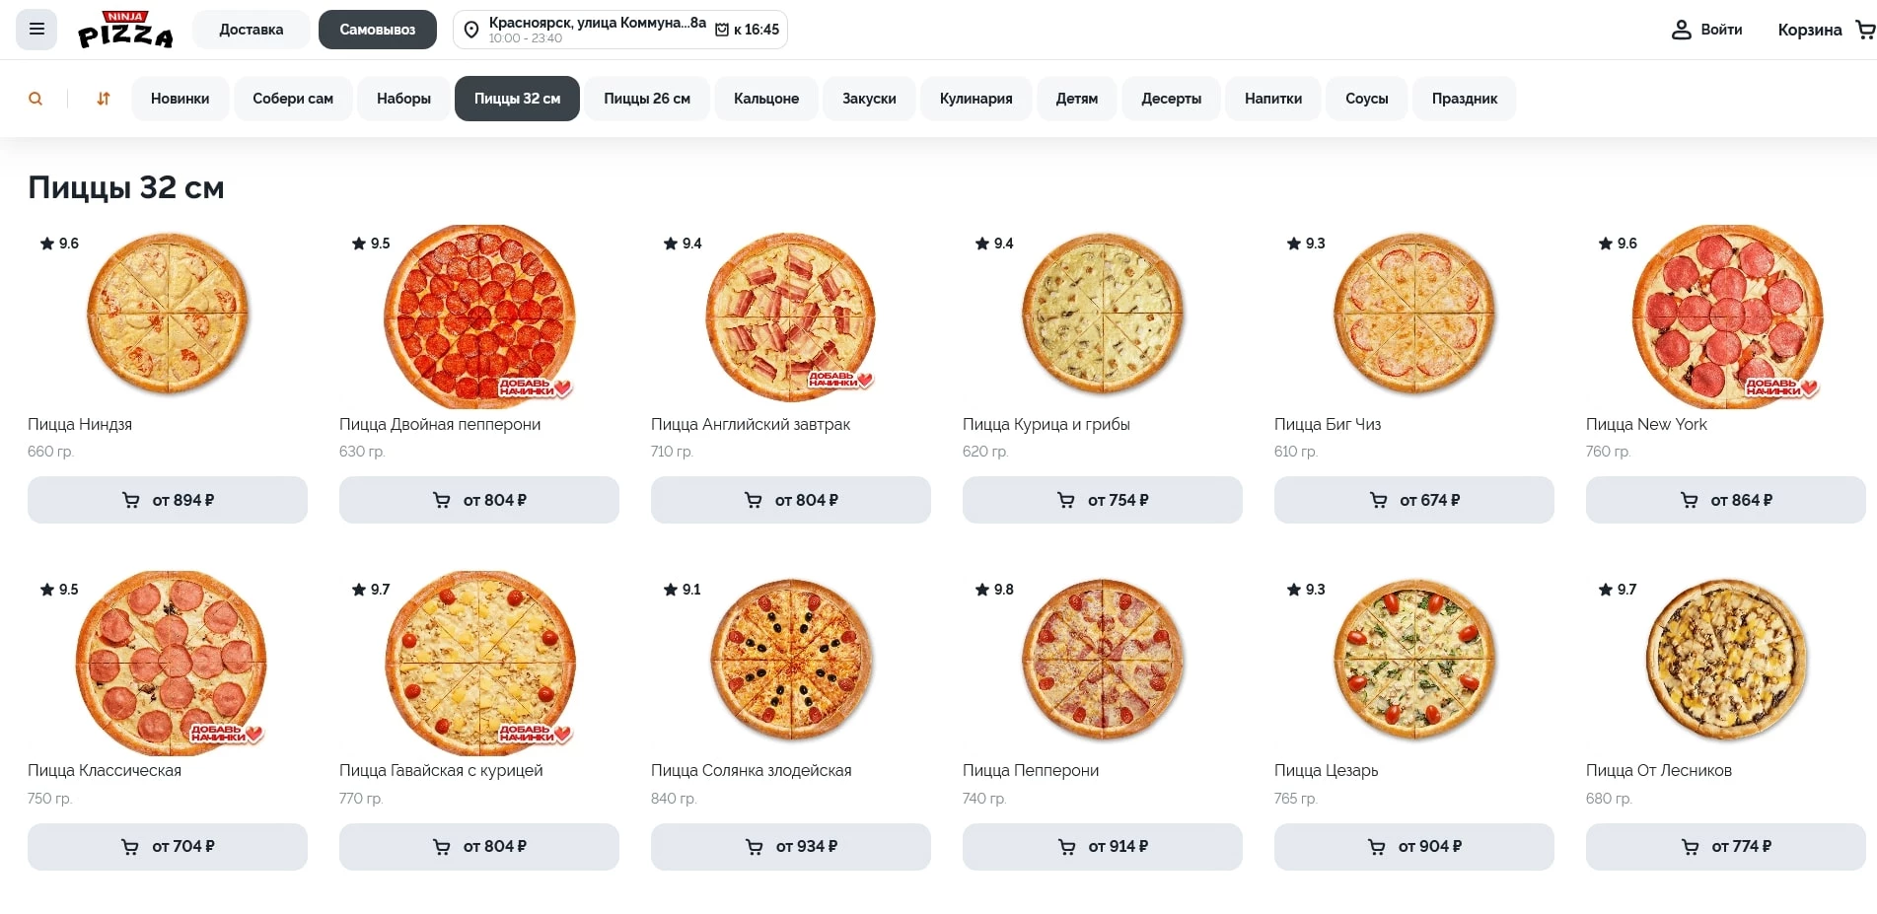Open the hamburger menu
This screenshot has height=914, width=1877.
tap(36, 30)
